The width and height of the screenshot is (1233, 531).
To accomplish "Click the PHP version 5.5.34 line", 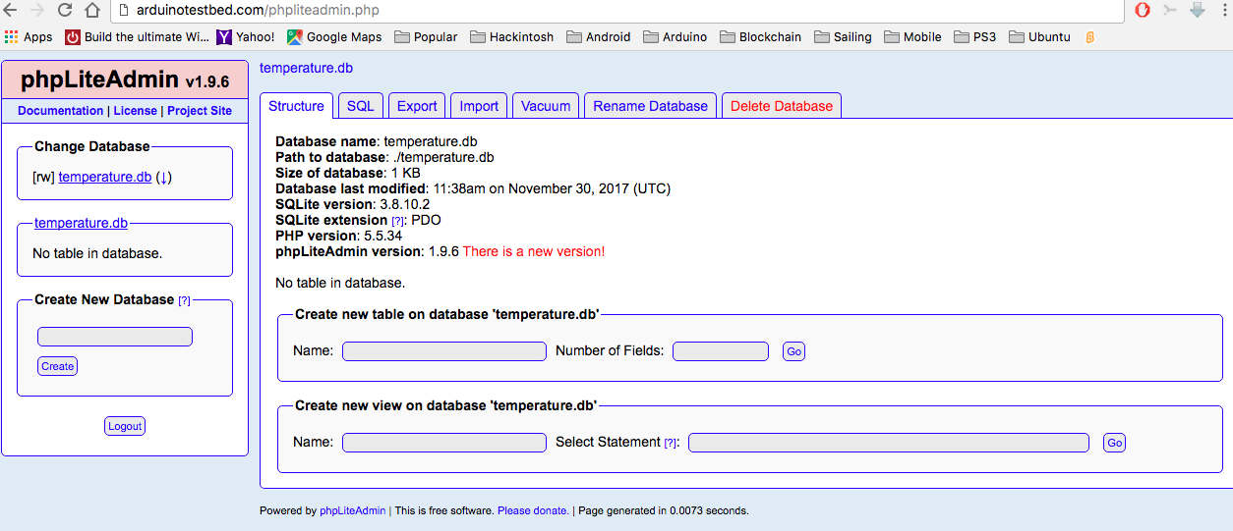I will [338, 236].
